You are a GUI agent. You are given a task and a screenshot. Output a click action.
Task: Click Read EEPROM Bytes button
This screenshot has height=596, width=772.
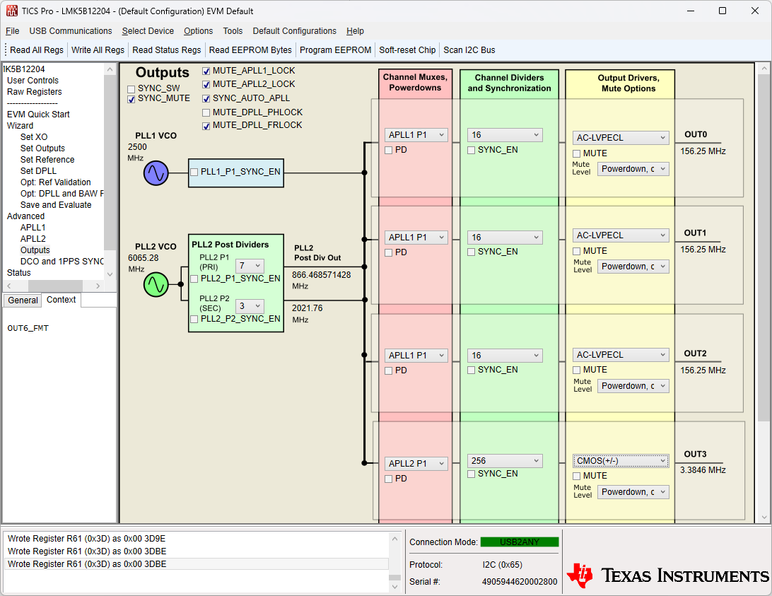tap(250, 50)
